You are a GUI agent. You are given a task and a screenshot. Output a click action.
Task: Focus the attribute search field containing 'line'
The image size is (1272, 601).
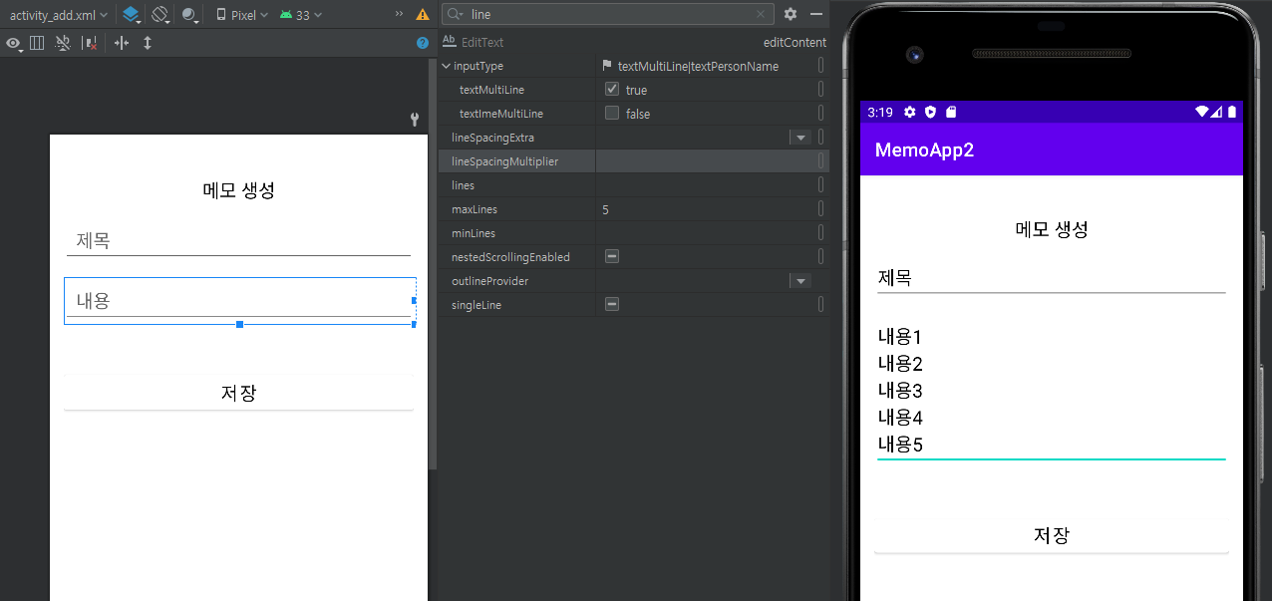click(x=610, y=15)
